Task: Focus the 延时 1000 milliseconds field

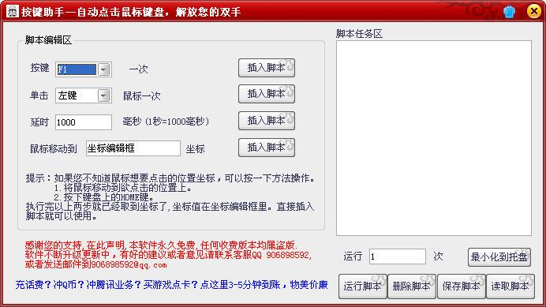Action: pos(84,122)
